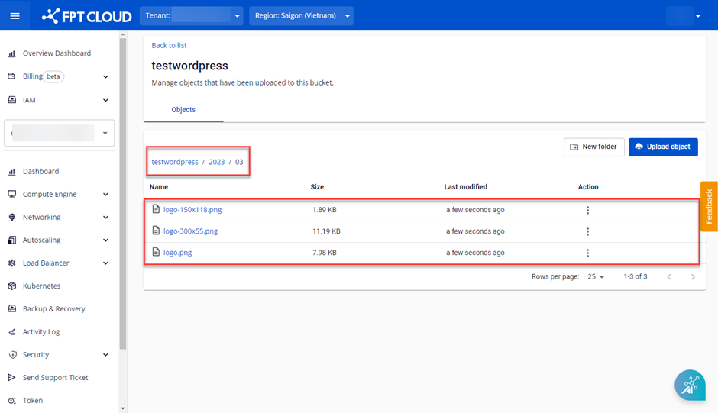Open three-dot actions for logo-150x118.png
Screen dimensions: 718x413
click(x=587, y=210)
